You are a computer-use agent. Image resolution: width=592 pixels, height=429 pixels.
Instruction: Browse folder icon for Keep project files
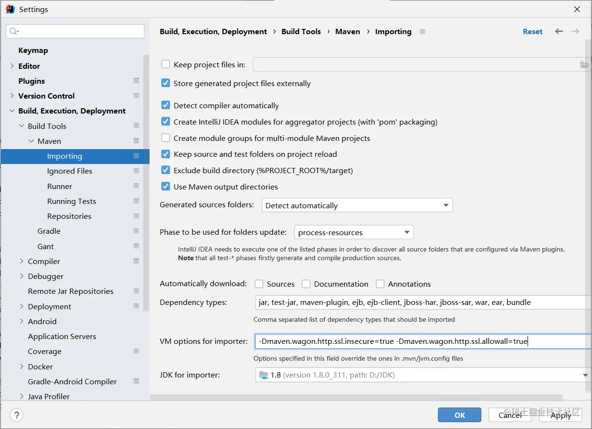tap(584, 64)
